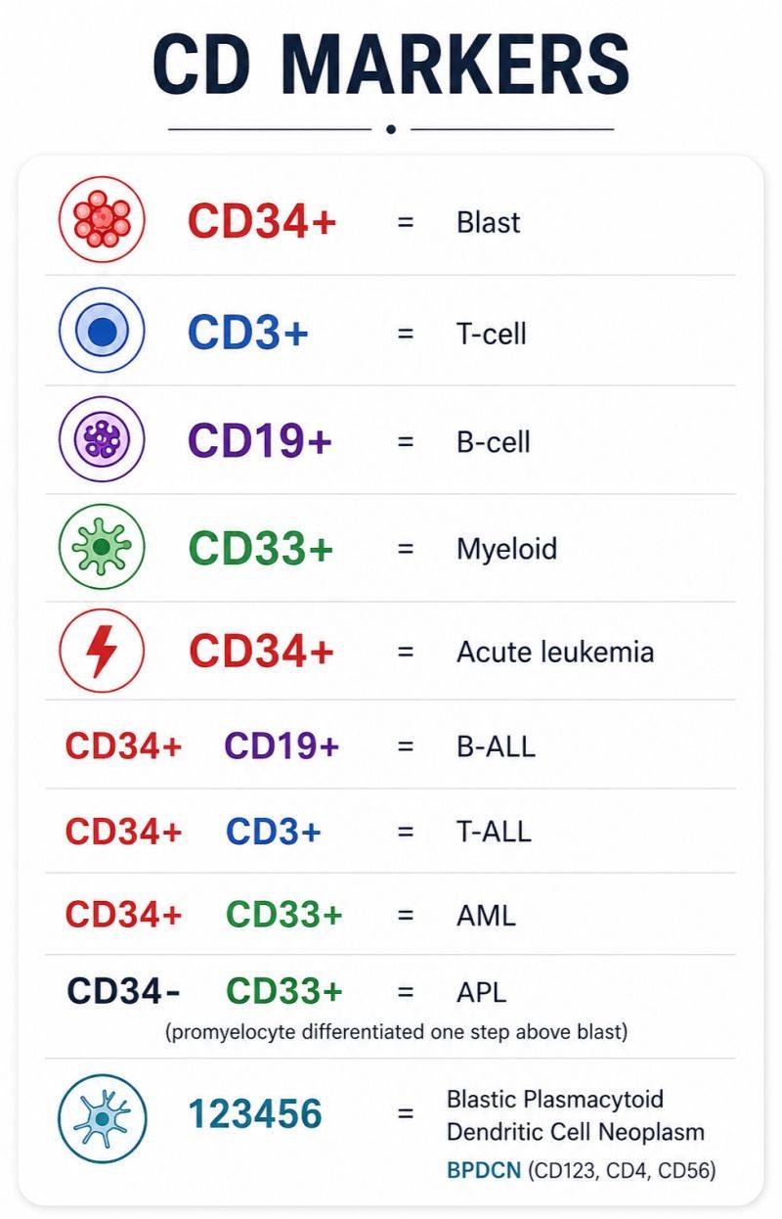The image size is (782, 1219).
Task: Click the Acute leukemia text
Action: 555,652
